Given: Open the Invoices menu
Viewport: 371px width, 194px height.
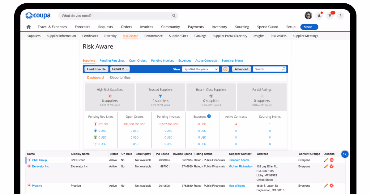Looking at the screenshot, I should [147, 27].
